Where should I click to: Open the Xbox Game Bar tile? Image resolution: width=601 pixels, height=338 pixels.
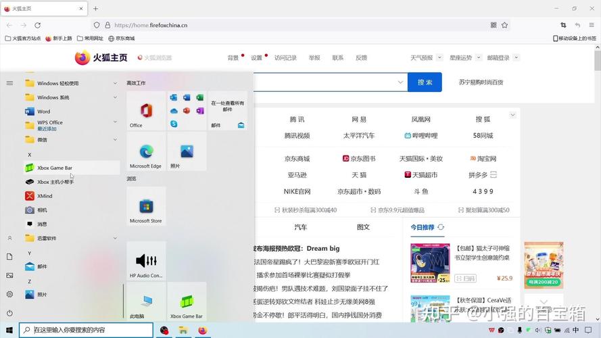tap(187, 301)
